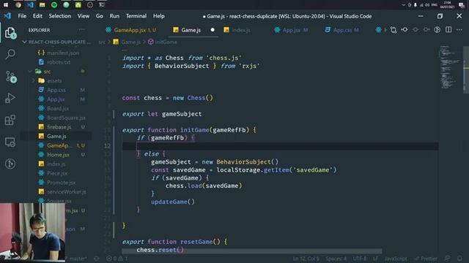Open the Git graph icon in activity bar
The image size is (469, 263).
pyautogui.click(x=10, y=164)
